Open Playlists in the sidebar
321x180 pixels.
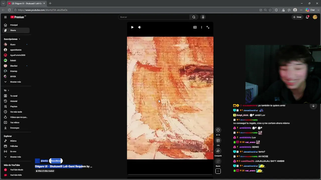[x=16, y=106]
